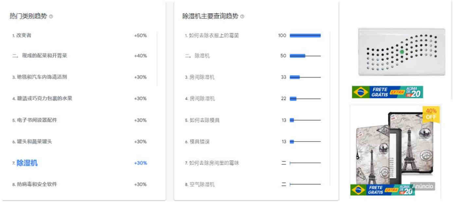
Task: Click the lower FRETE GRÁTIS banner on e-reader ad
Action: click(x=382, y=190)
